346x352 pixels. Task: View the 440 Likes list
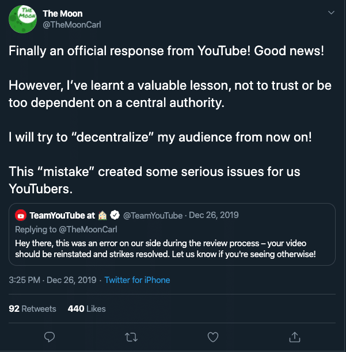pos(87,309)
